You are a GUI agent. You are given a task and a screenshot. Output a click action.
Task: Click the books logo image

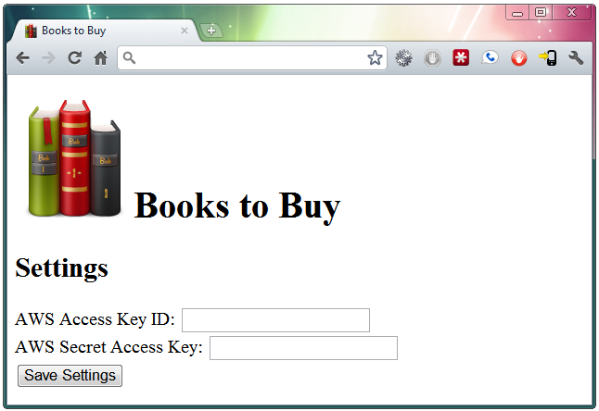(74, 158)
